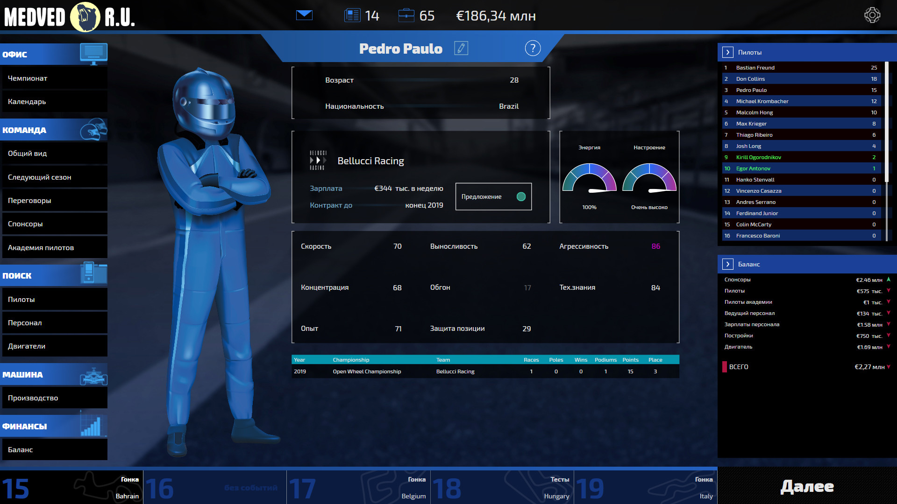Screen dimensions: 897x504
Task: Click the news counter icon showing 14
Action: pyautogui.click(x=352, y=15)
